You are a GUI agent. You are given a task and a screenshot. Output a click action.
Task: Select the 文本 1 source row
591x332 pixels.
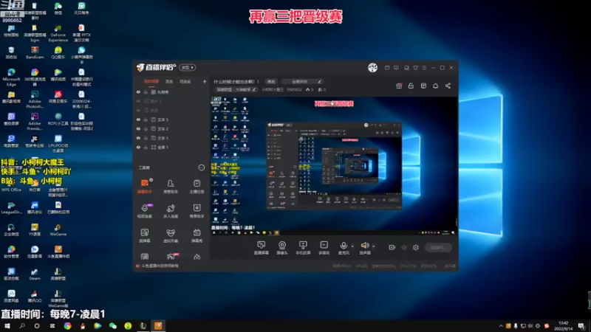[171, 138]
